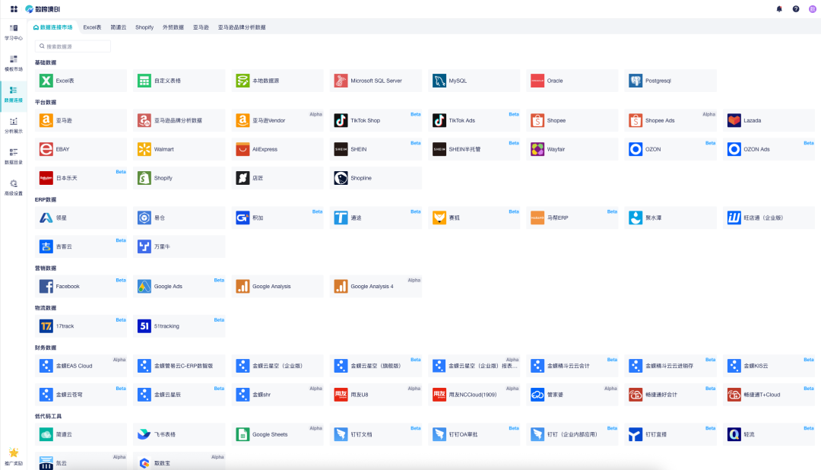Select the 钉钉OA审批 data source card

click(x=474, y=434)
